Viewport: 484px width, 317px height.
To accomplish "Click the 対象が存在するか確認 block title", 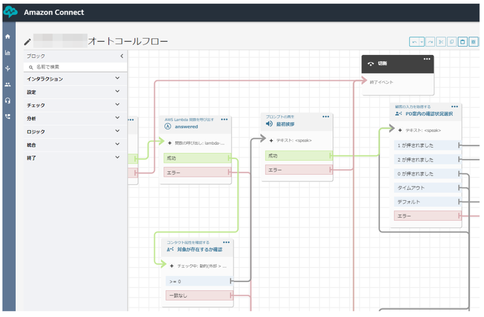I will point(200,249).
